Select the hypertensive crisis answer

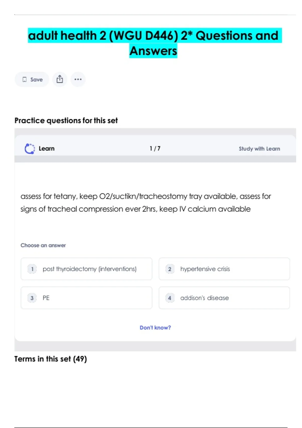pos(205,269)
